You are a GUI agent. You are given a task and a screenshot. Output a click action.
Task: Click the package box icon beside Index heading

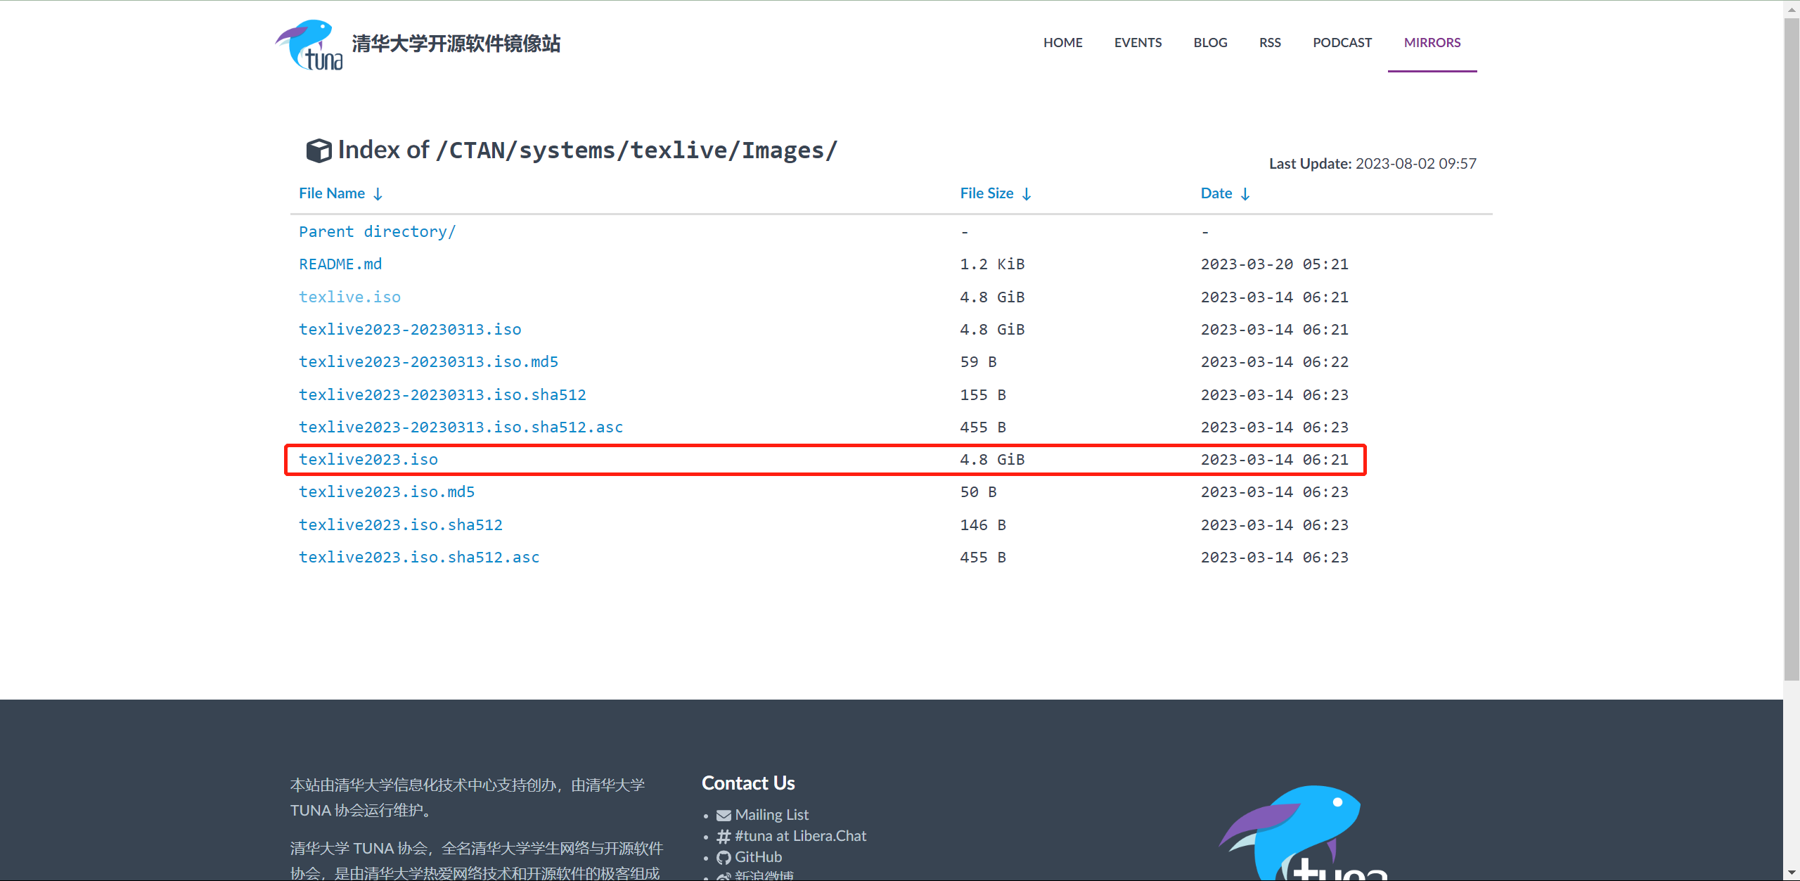tap(319, 150)
